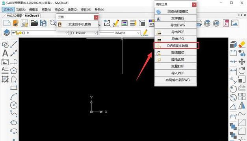Click the pencil edit icon in top toolbar

pos(116,23)
